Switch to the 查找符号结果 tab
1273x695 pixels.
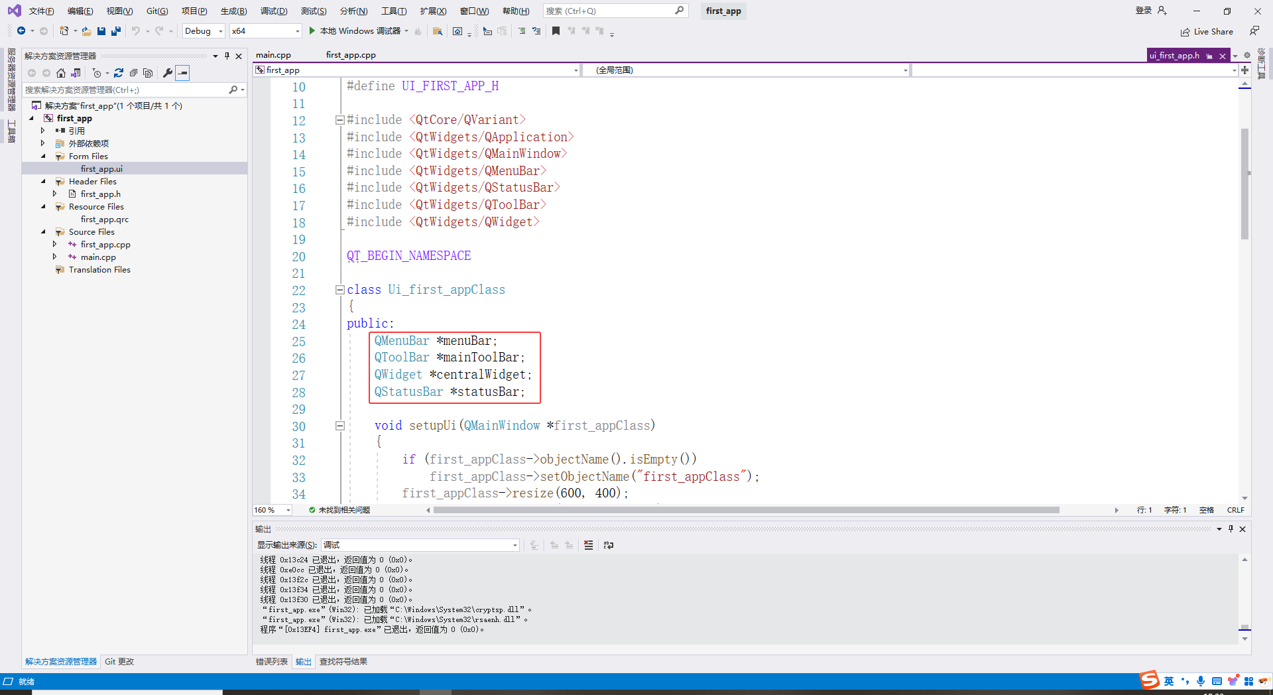coord(343,661)
